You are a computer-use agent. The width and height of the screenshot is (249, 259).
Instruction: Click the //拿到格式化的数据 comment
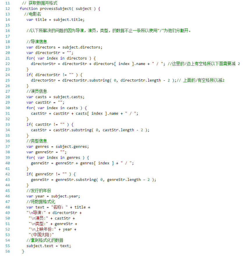[45, 240]
